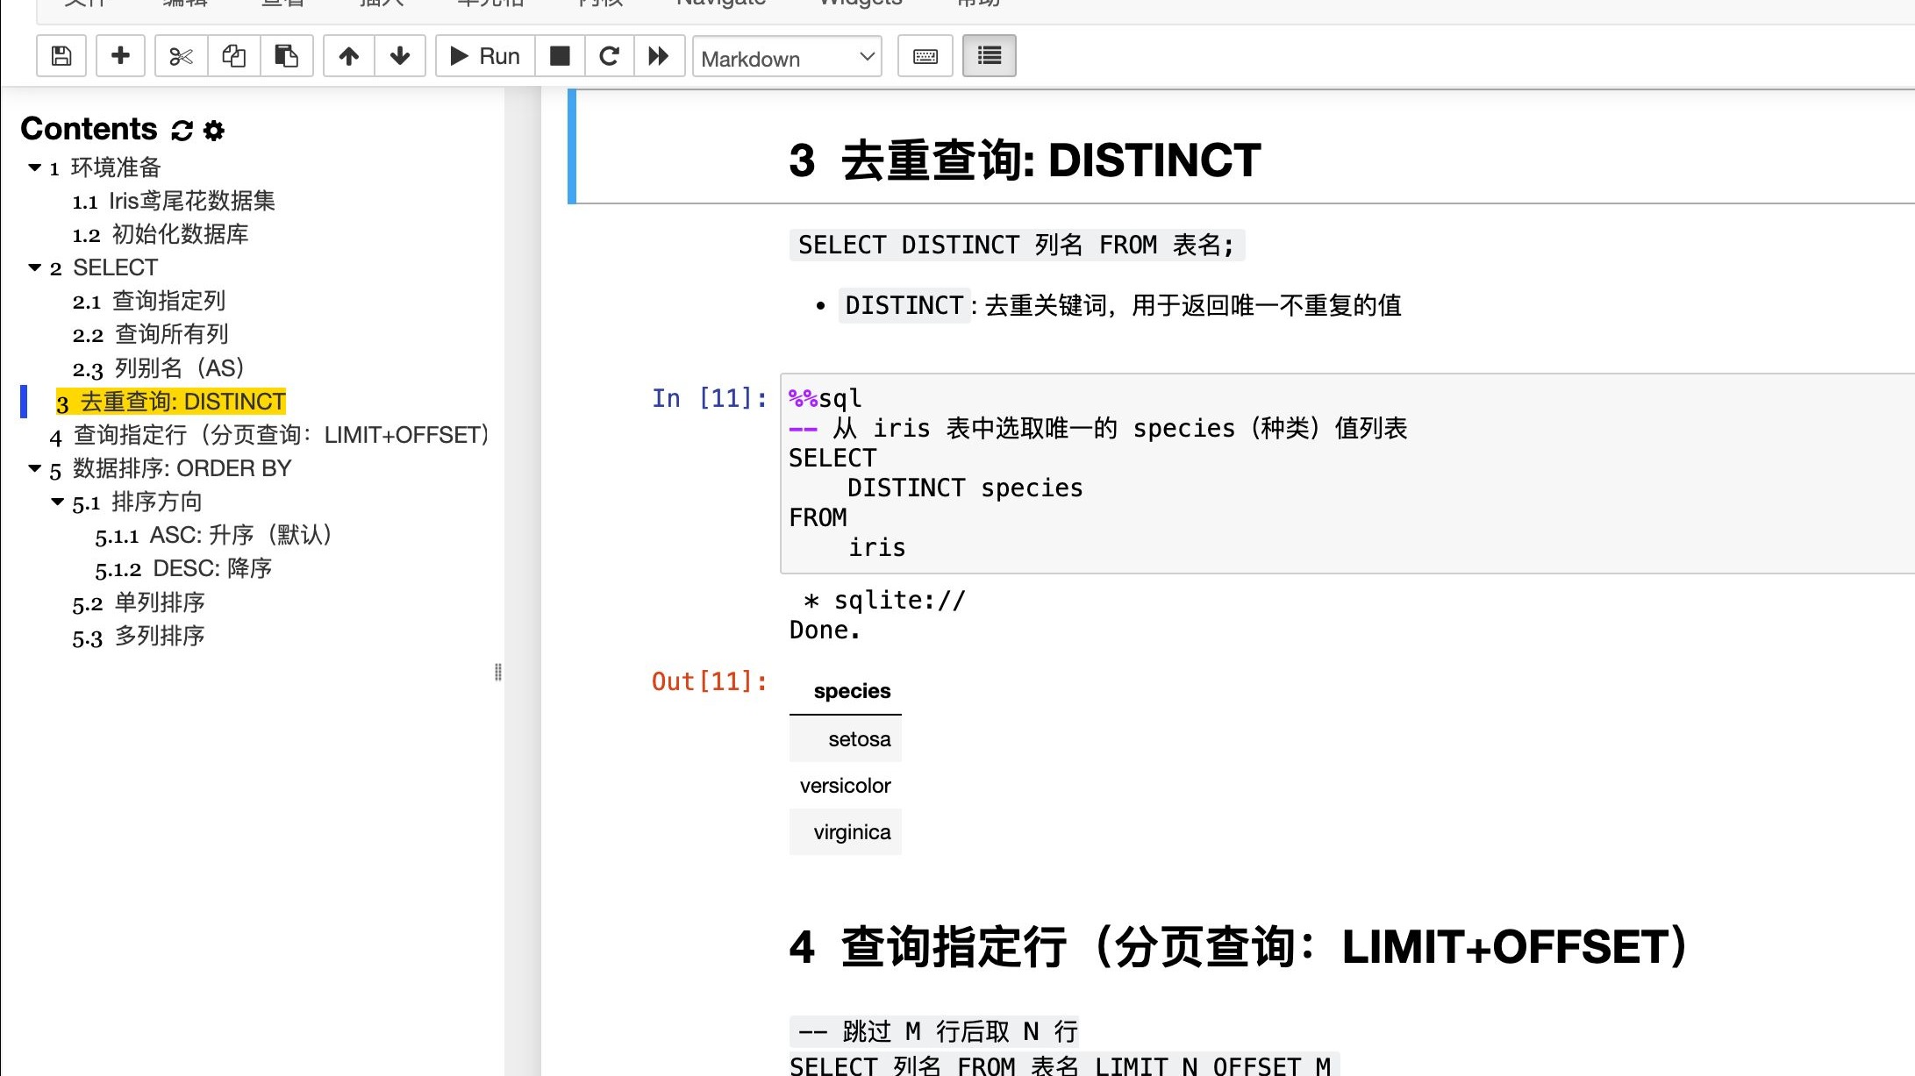This screenshot has height=1076, width=1915.
Task: Go to 4 查询指定行 LIMIT+OFFSET entry
Action: click(x=269, y=435)
